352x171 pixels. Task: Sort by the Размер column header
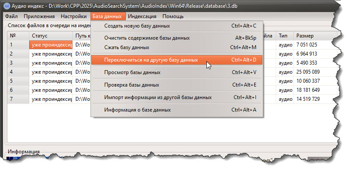[315, 36]
